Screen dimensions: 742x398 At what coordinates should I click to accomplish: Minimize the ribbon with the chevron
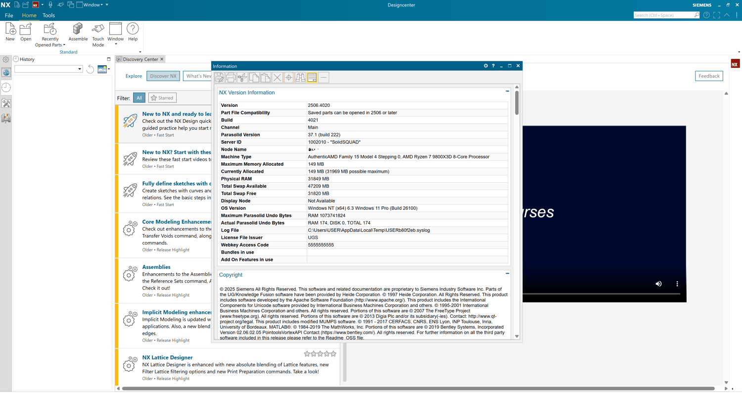[727, 15]
